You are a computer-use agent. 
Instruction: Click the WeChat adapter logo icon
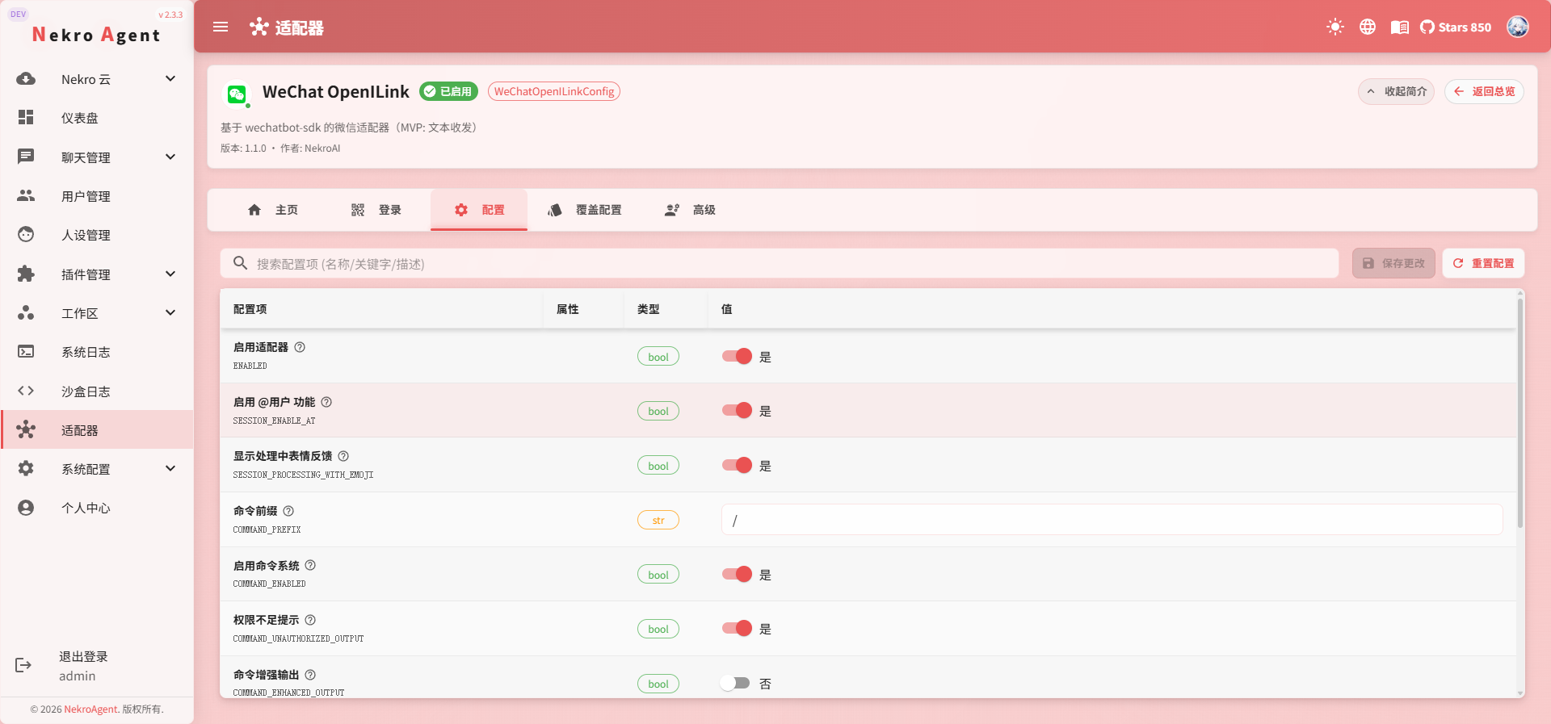[237, 94]
